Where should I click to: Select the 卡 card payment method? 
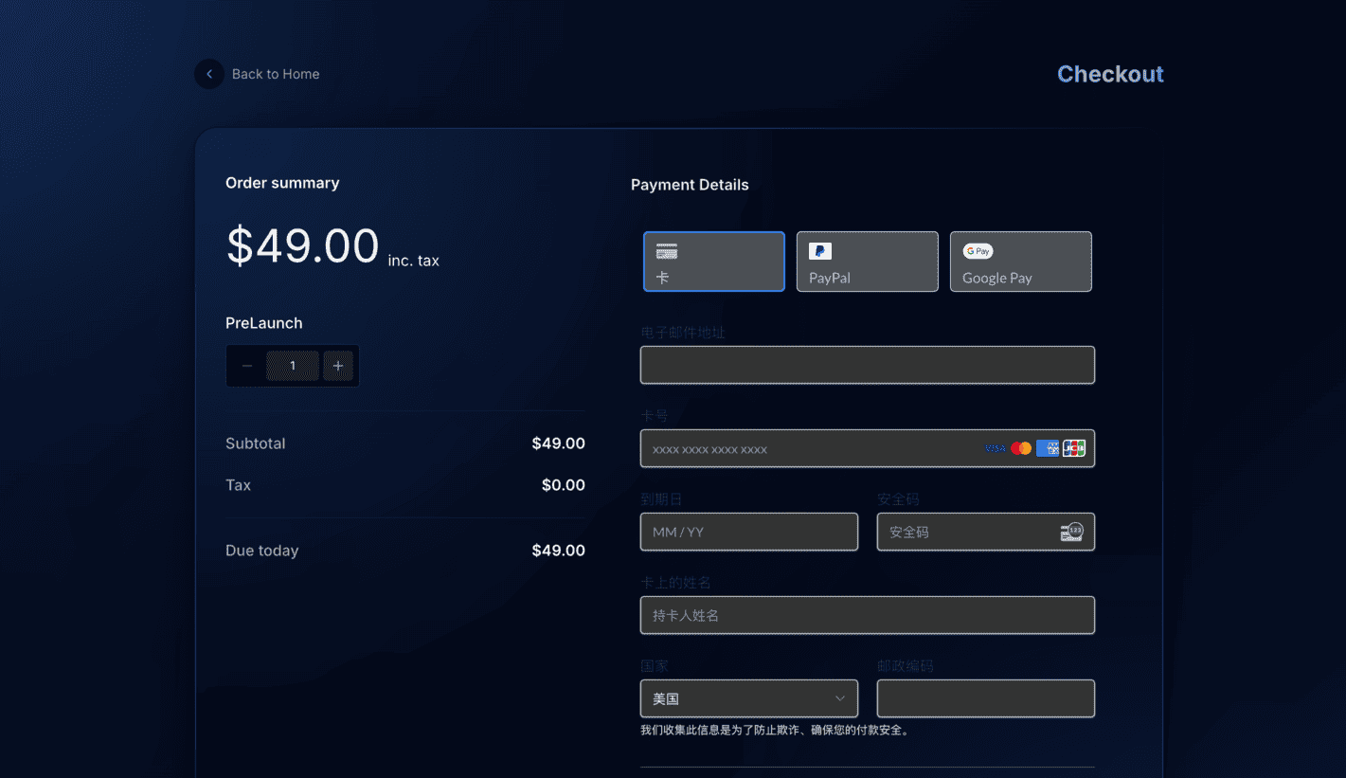pos(713,262)
